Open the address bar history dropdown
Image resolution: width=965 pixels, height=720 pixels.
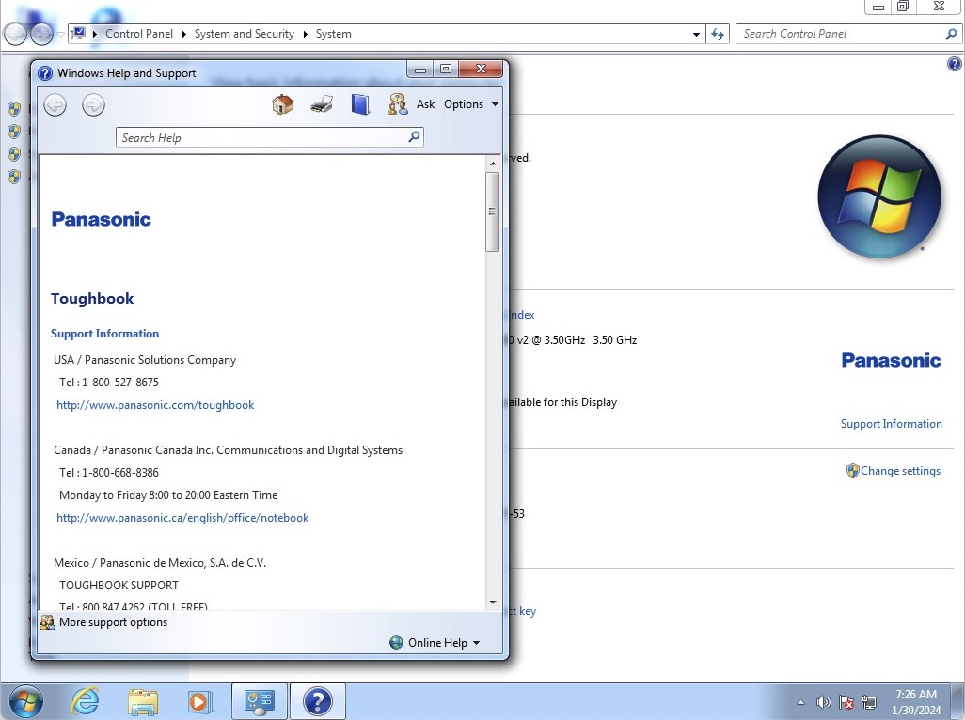(x=696, y=33)
